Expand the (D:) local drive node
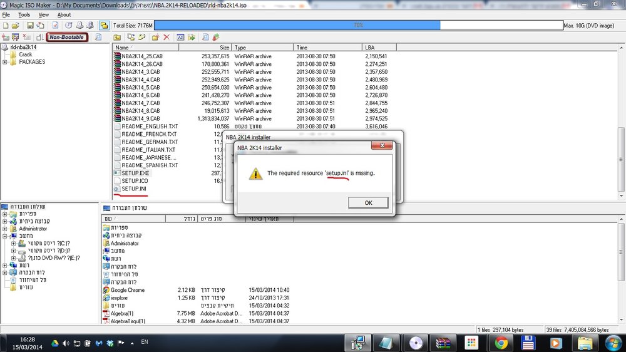 14,251
